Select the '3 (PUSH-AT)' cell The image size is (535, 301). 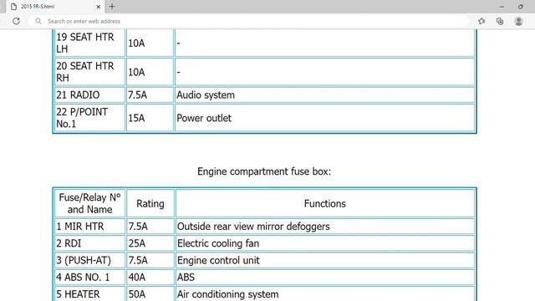(89, 260)
